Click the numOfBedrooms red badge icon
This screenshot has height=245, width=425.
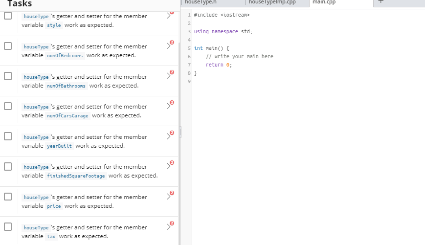172,42
